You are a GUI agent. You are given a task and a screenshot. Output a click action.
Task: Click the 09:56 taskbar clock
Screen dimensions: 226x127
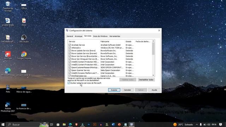tap(214, 125)
